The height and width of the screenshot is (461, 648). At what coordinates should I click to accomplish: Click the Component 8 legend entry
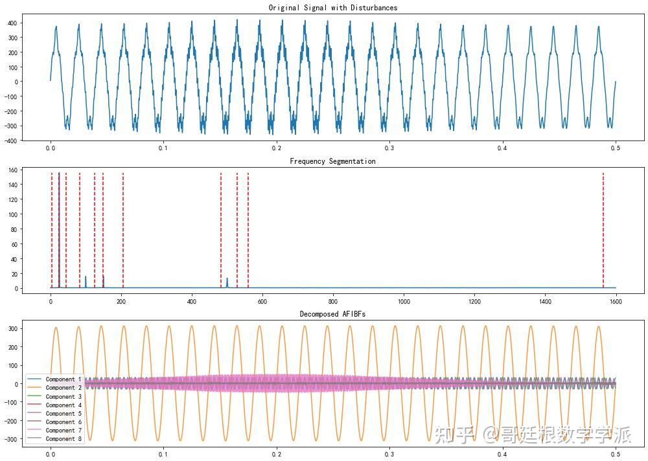(54, 439)
